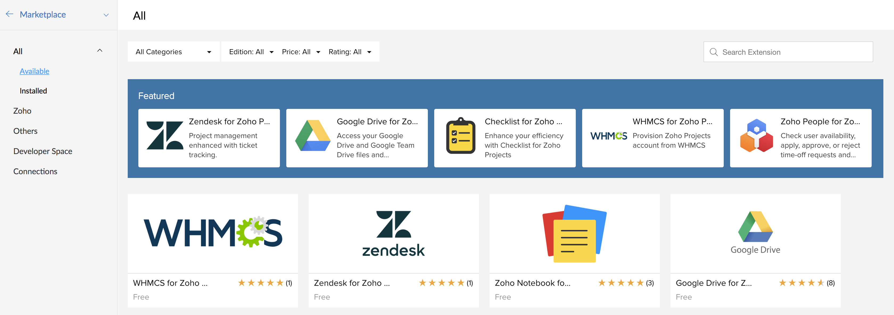The width and height of the screenshot is (894, 315).
Task: Click 'Access your Google Drive' featured description
Action: tap(375, 145)
